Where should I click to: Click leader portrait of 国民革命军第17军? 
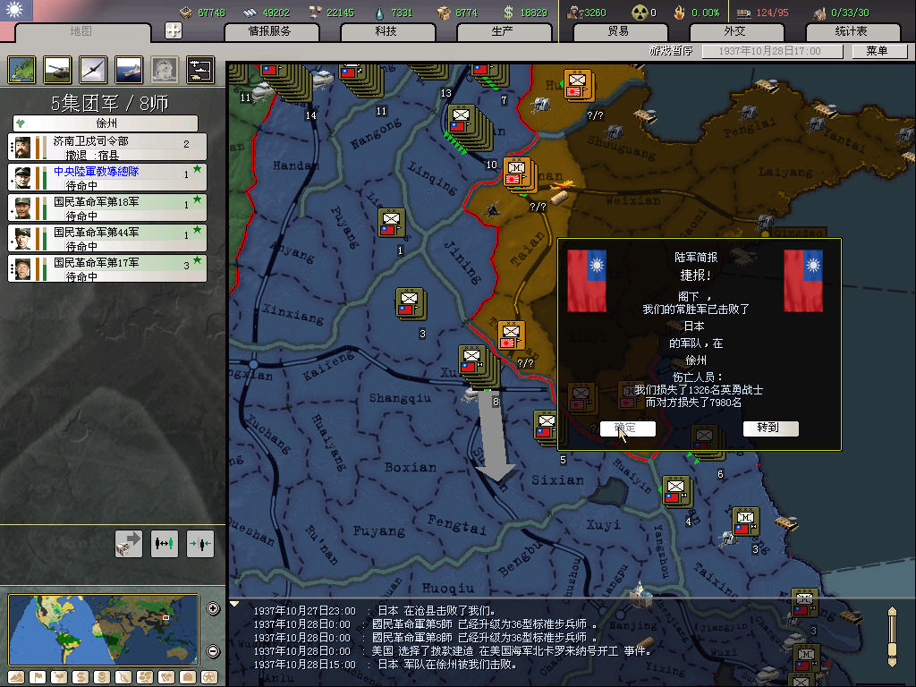(22, 268)
